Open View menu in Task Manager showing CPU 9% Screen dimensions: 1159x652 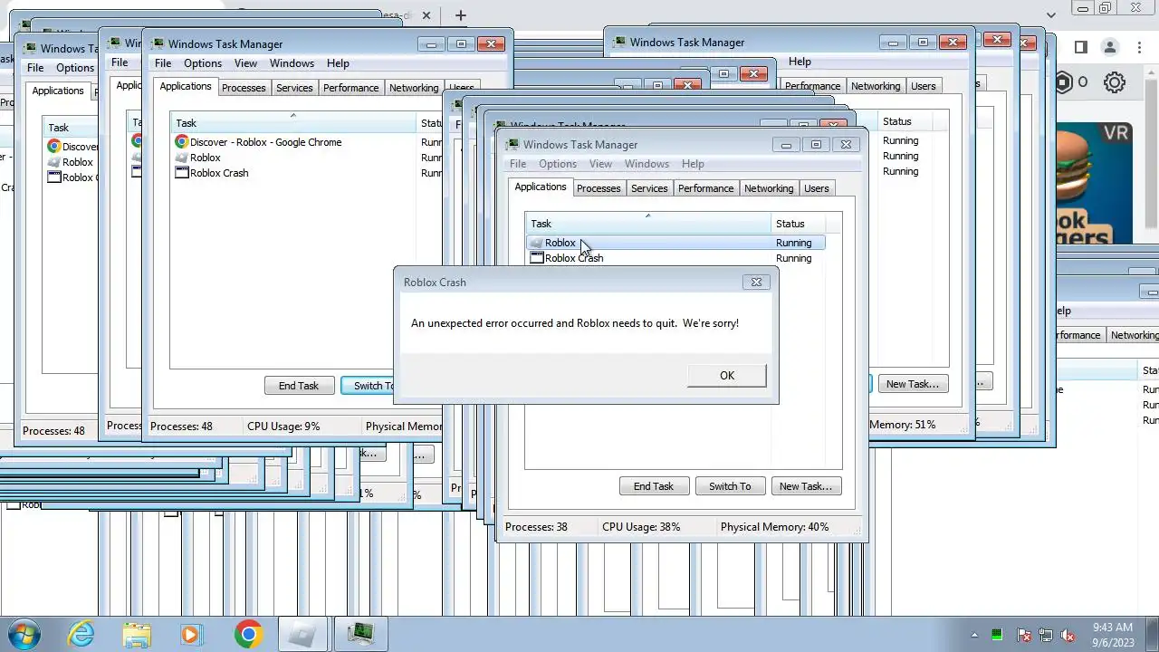[246, 63]
